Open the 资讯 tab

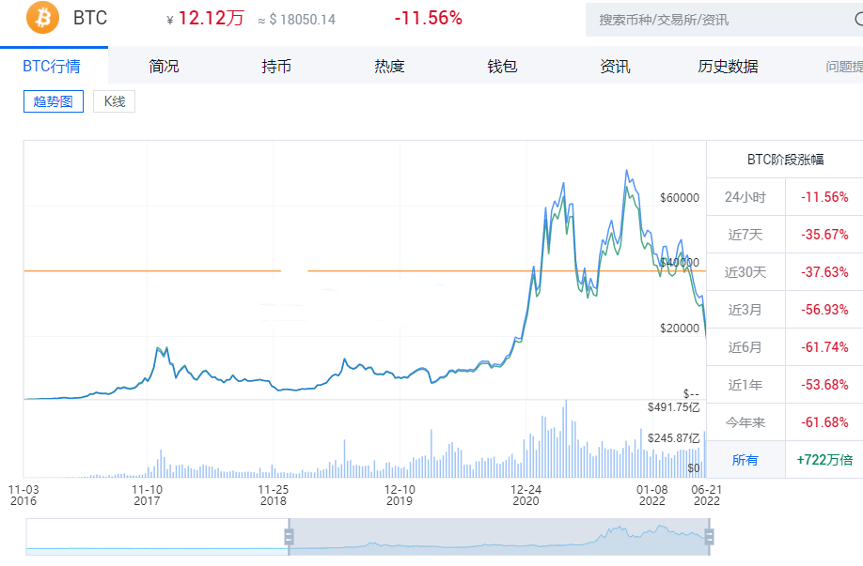click(x=615, y=67)
